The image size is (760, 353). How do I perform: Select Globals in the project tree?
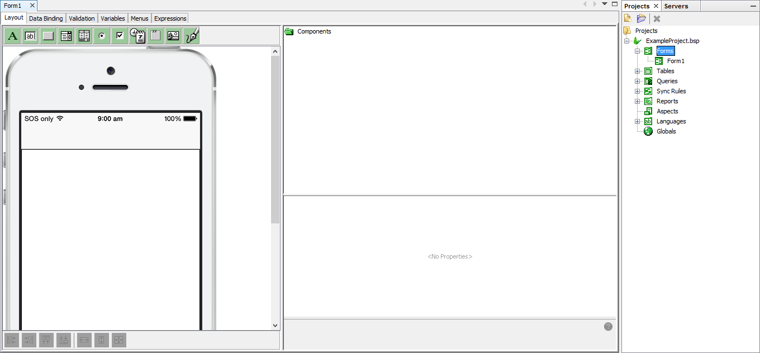[666, 131]
